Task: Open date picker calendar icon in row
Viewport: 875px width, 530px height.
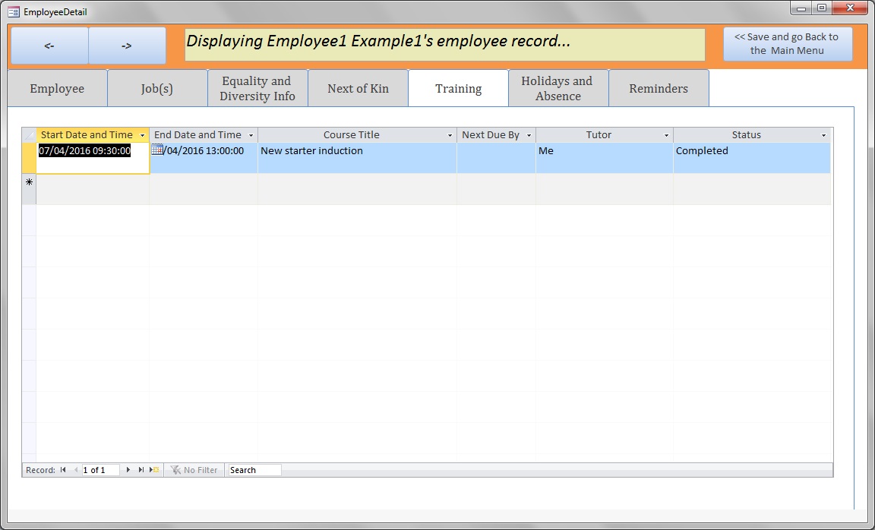Action: point(157,150)
